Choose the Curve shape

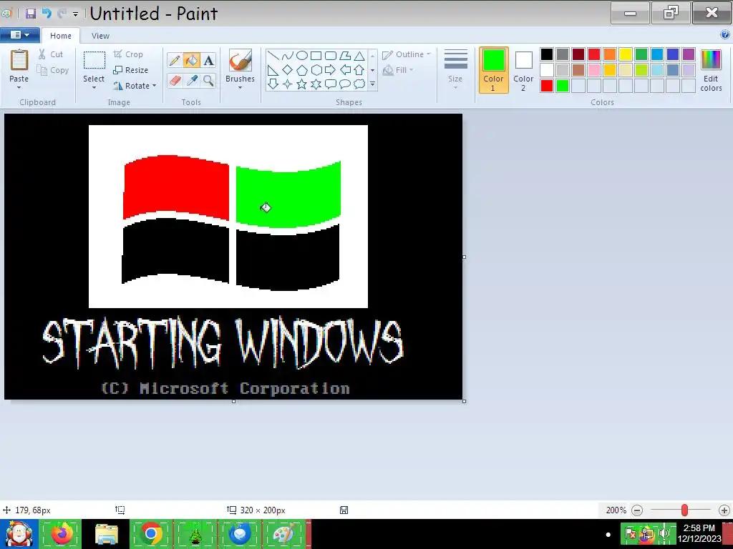[288, 56]
